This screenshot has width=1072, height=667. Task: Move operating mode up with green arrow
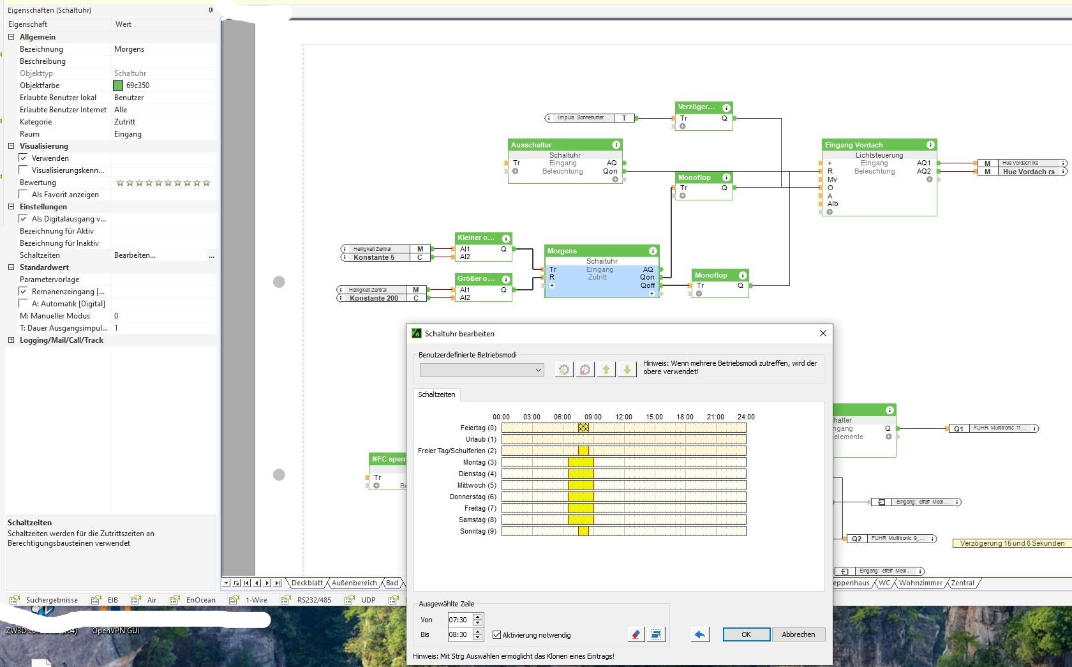click(606, 370)
